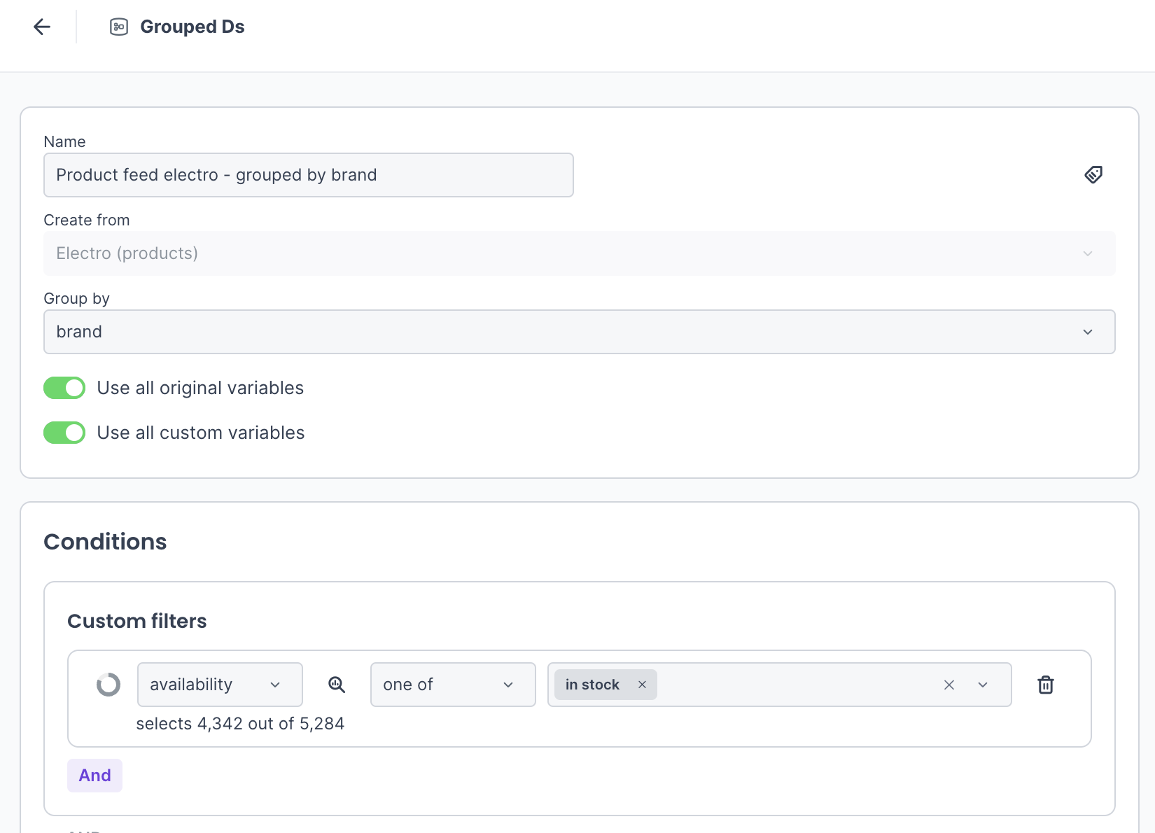Image resolution: width=1155 pixels, height=833 pixels.
Task: Click the 'Use all custom variables' label
Action: coord(201,433)
